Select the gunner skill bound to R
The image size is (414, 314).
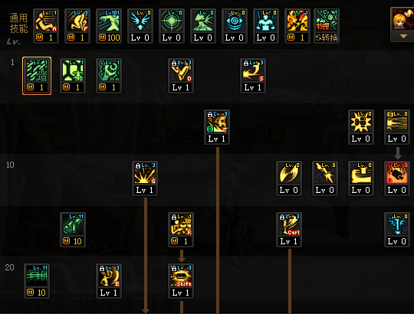pos(181,230)
